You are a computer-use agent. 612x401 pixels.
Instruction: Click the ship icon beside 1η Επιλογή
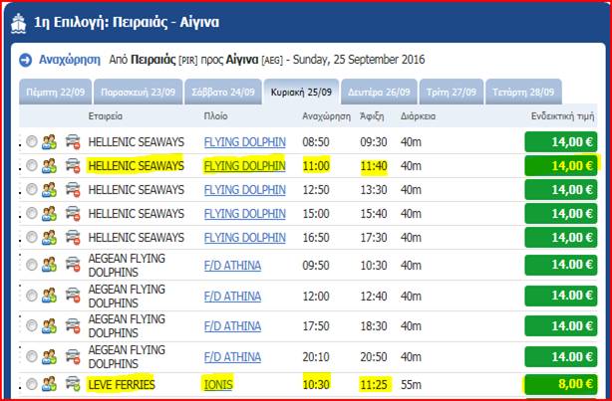click(17, 22)
